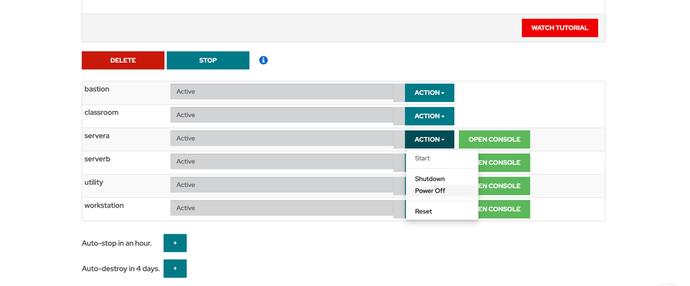The image size is (690, 286).
Task: Collapse the servera Action dropdown
Action: pos(429,140)
